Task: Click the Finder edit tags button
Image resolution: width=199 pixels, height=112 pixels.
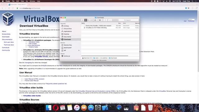Action: 110,20
